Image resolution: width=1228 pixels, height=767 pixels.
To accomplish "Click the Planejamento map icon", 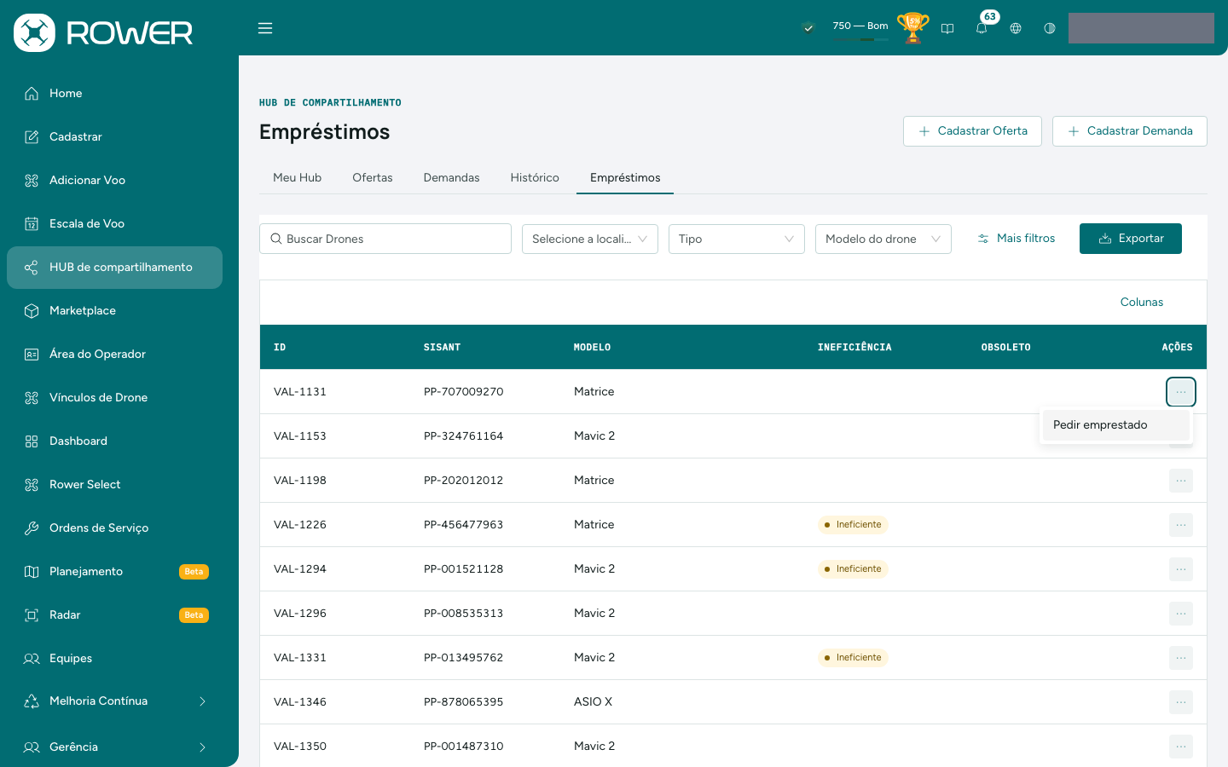I will [x=32, y=571].
